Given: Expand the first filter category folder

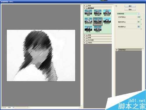Looking at the screenshot, I should coord(84,6).
